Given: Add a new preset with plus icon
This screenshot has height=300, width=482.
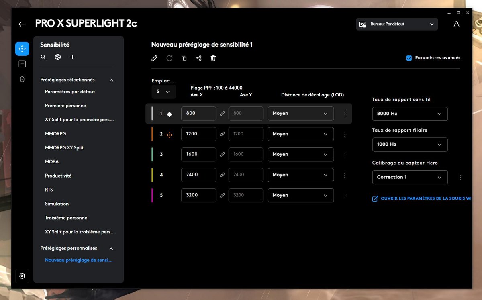Looking at the screenshot, I should pos(72,57).
